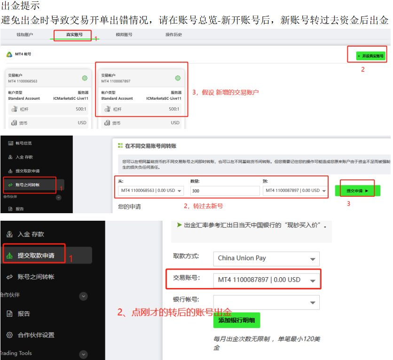The width and height of the screenshot is (393, 360).
Task: Click the 添加银行明细 green button
Action: [236, 320]
